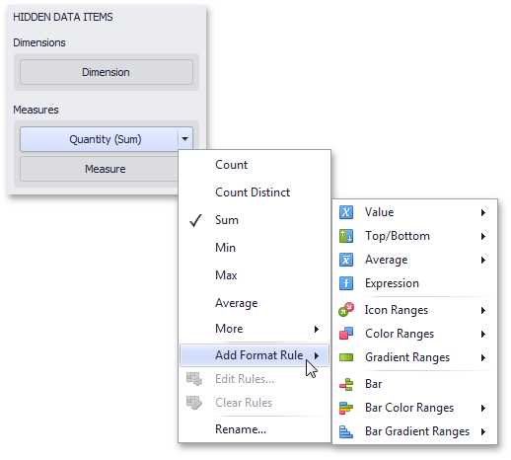The width and height of the screenshot is (511, 460).
Task: Expand the Bar Gradient Ranges submenu arrow
Action: 483,432
